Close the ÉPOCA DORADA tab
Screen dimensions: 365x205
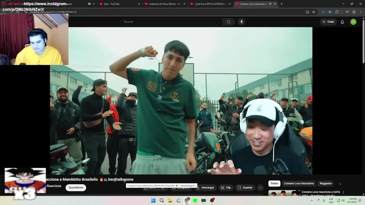(x=230, y=4)
